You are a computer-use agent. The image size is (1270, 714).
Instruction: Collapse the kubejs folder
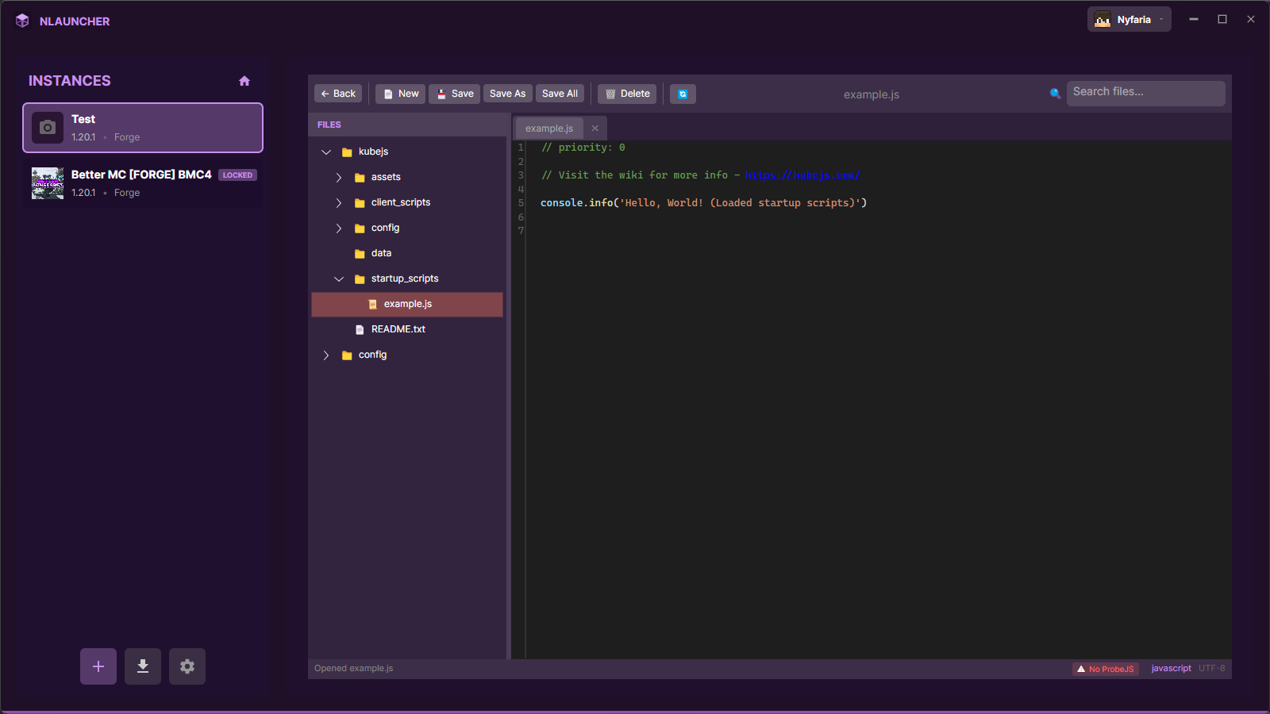click(x=326, y=151)
